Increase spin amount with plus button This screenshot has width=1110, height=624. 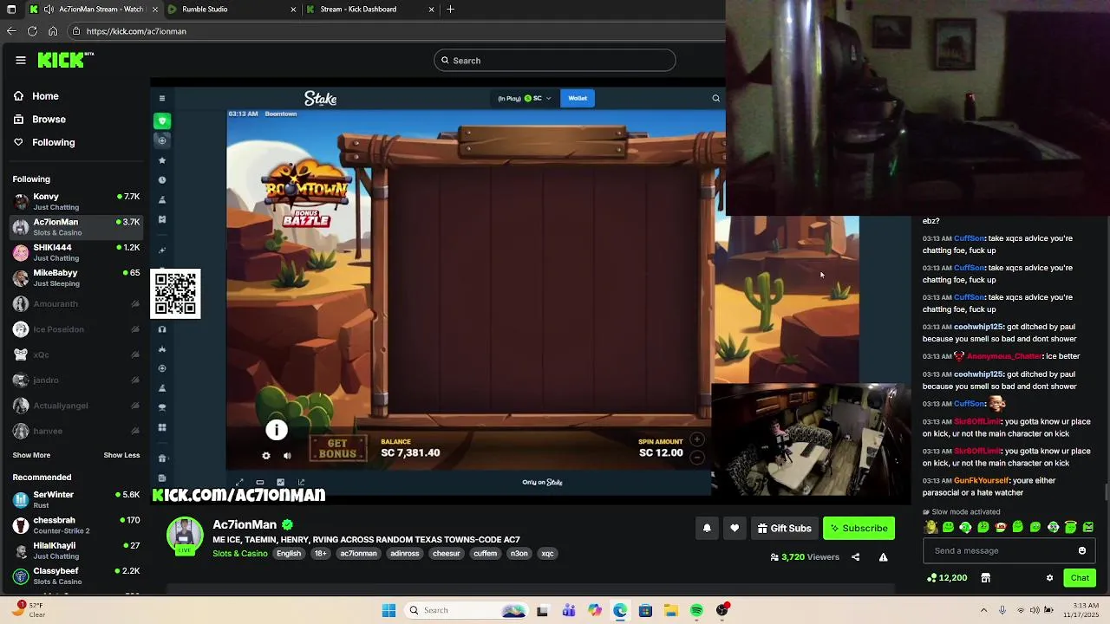click(x=697, y=440)
